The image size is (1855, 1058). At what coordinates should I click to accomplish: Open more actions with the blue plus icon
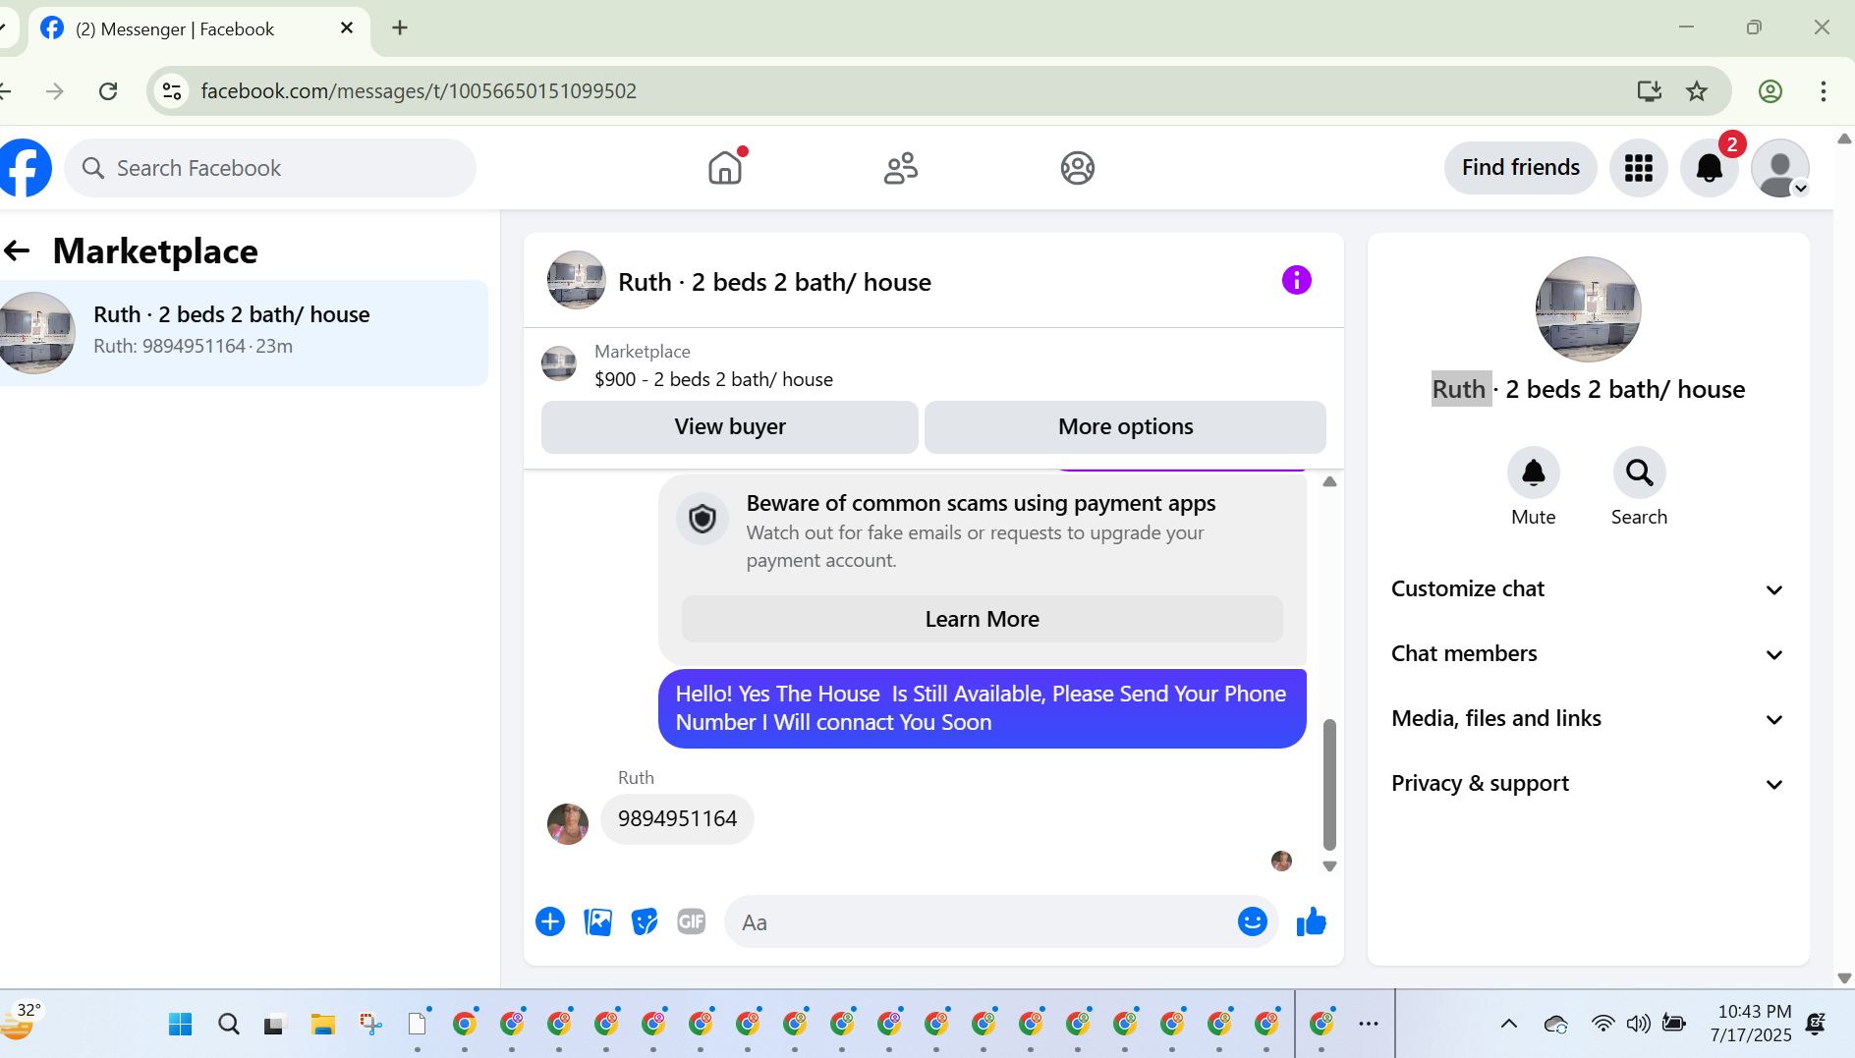pos(550,921)
